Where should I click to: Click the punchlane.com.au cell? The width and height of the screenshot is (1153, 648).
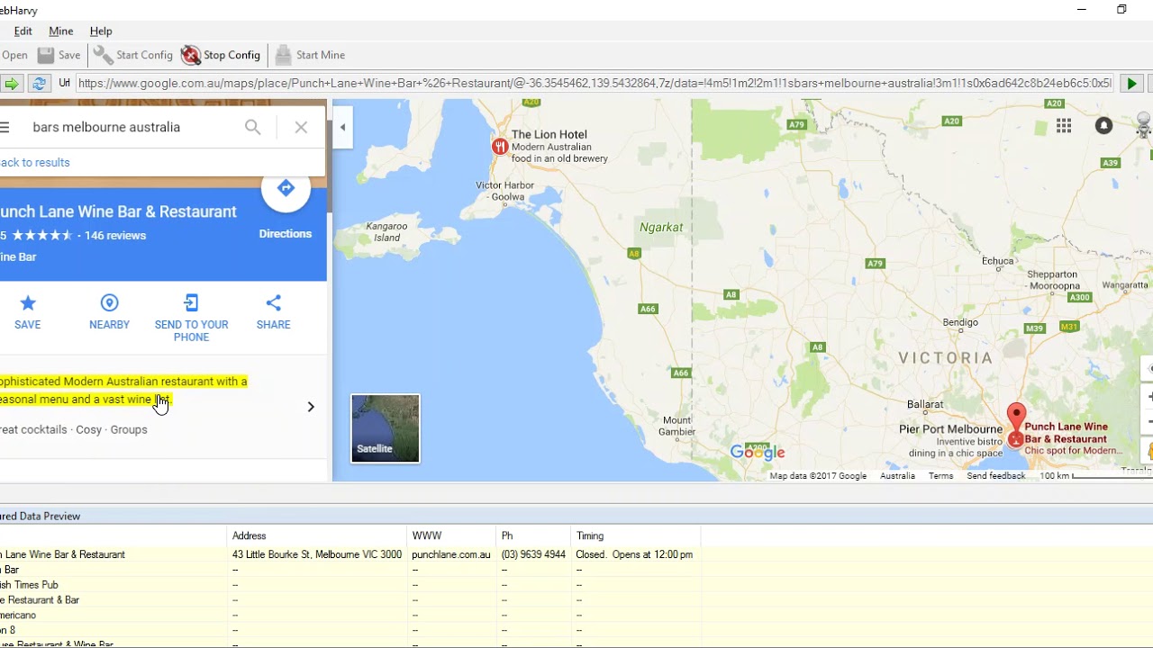(451, 554)
